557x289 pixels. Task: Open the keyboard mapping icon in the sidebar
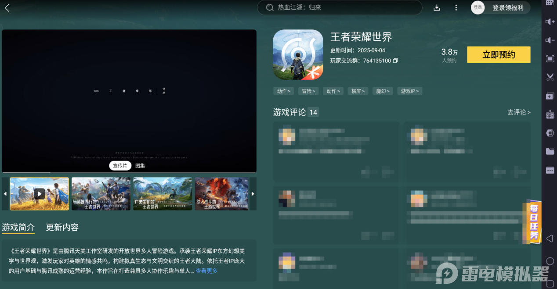[x=550, y=133]
